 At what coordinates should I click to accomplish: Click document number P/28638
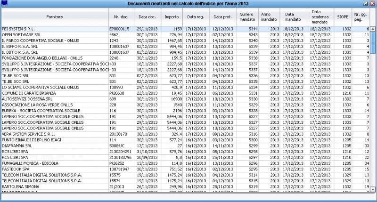(x=117, y=93)
